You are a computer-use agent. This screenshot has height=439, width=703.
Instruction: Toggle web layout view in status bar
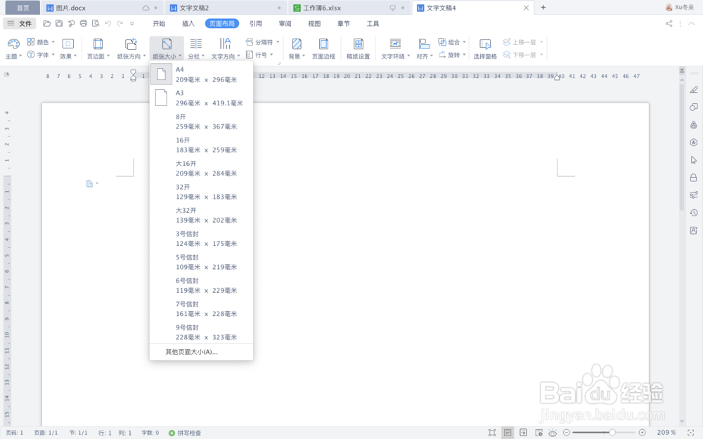[538, 432]
